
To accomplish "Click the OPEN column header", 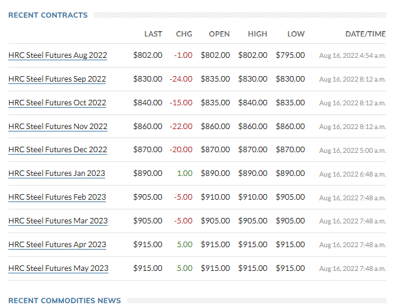I will click(x=219, y=34).
